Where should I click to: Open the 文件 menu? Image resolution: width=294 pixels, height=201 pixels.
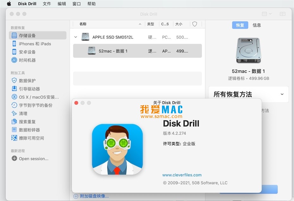(47, 4)
